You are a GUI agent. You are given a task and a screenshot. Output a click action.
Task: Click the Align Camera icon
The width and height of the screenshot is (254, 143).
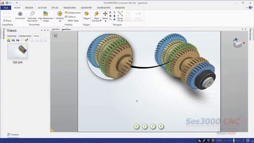coord(96,14)
